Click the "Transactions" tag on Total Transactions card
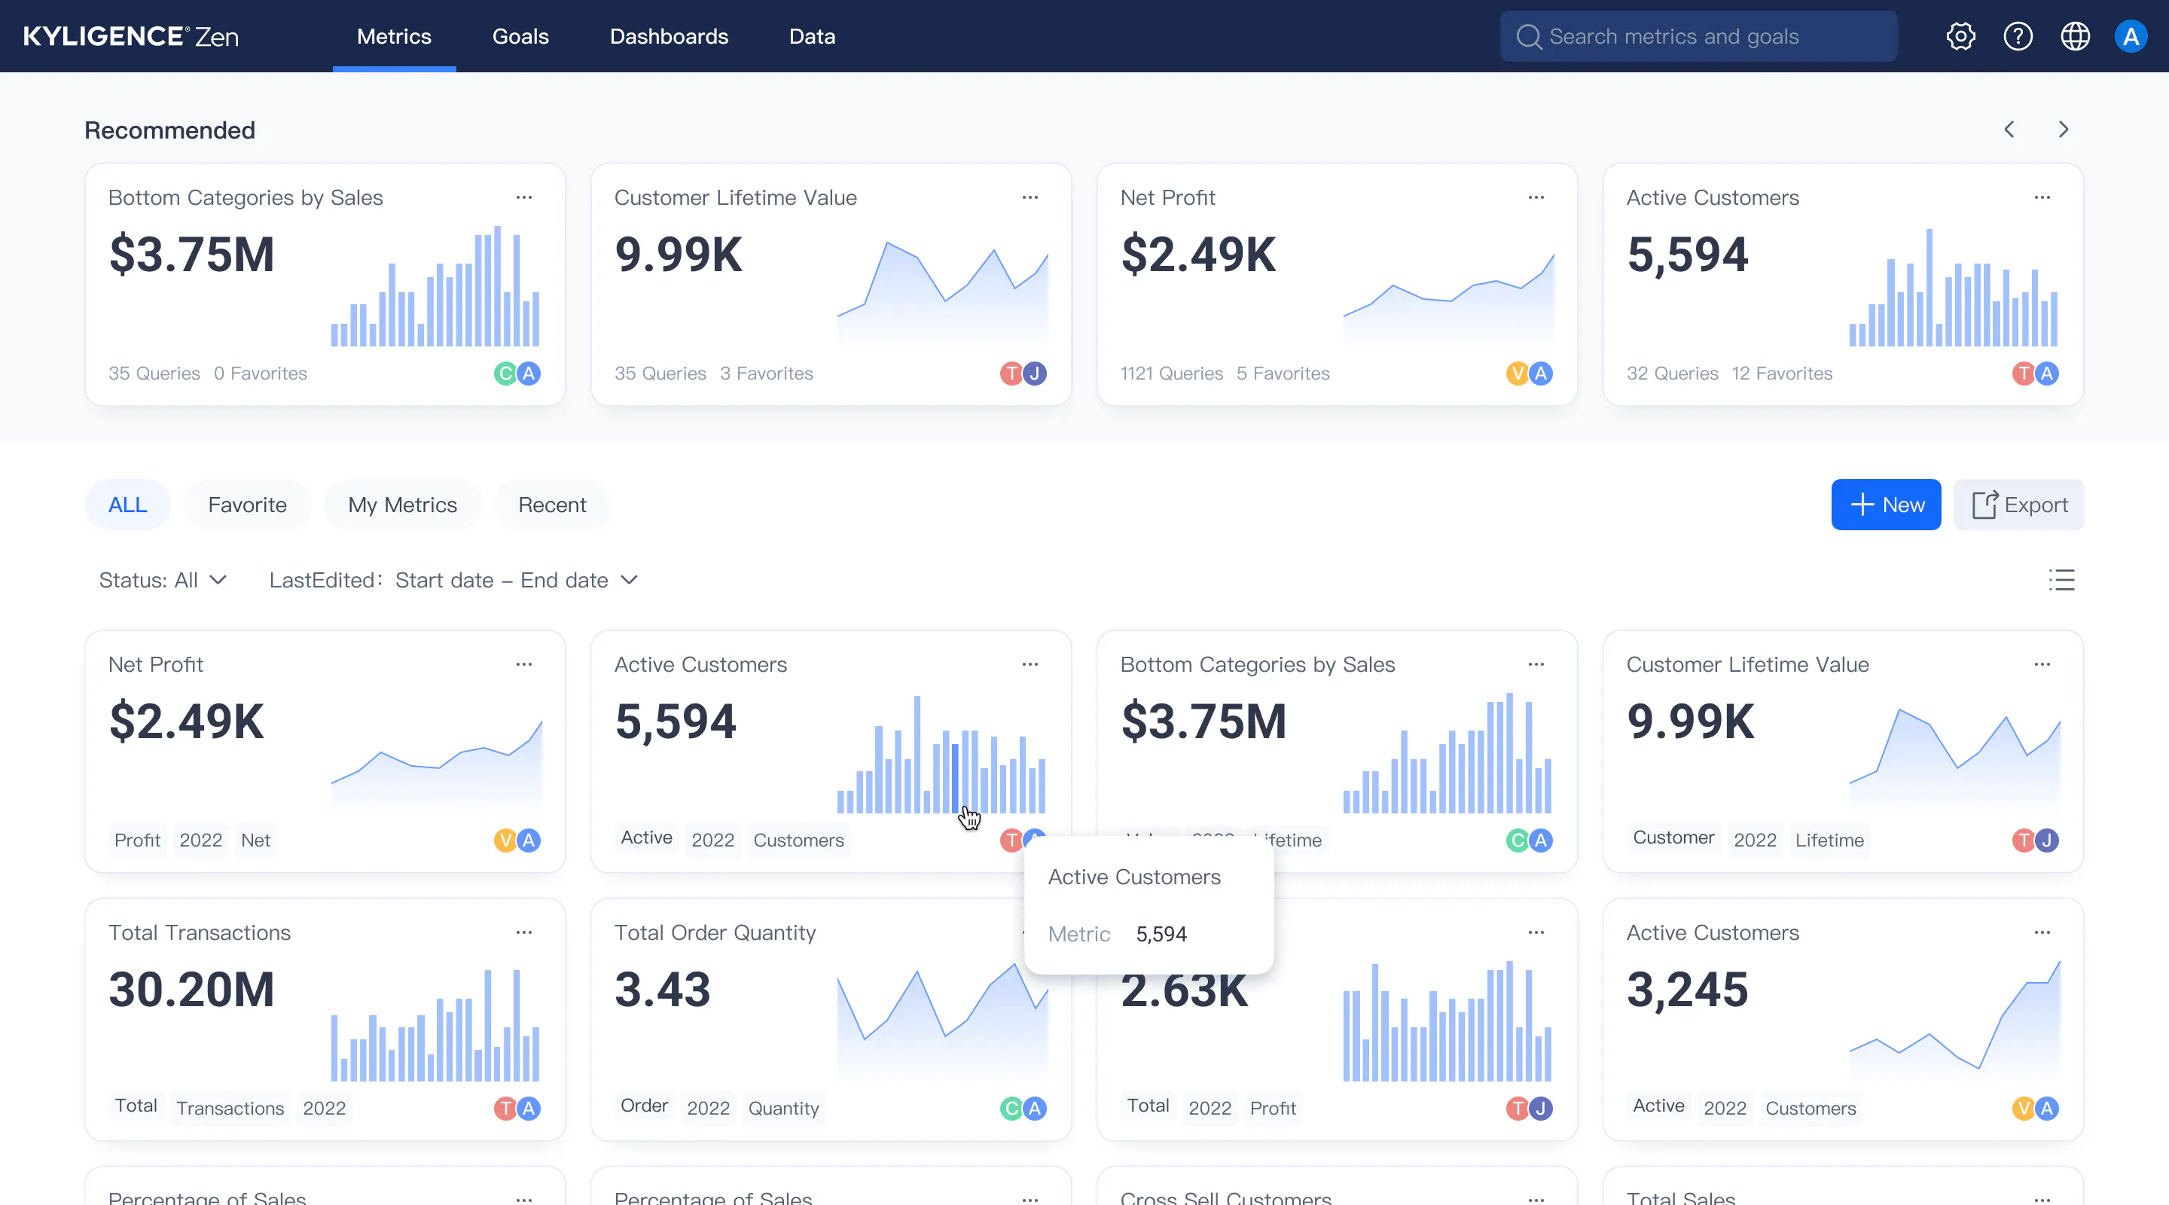2169x1205 pixels. tap(230, 1108)
